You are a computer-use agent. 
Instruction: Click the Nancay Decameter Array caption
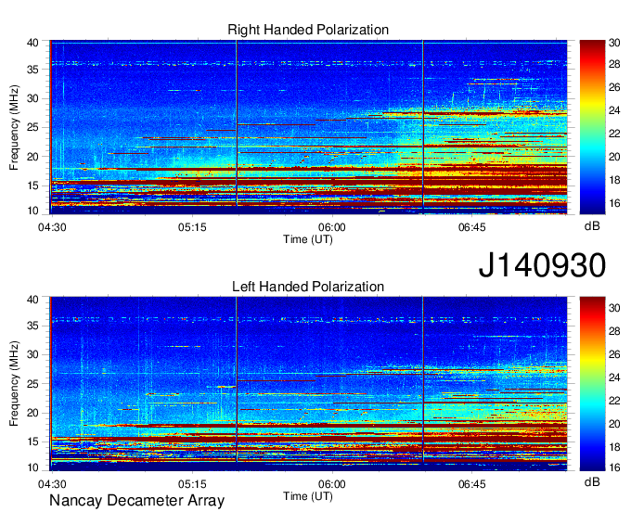(136, 500)
